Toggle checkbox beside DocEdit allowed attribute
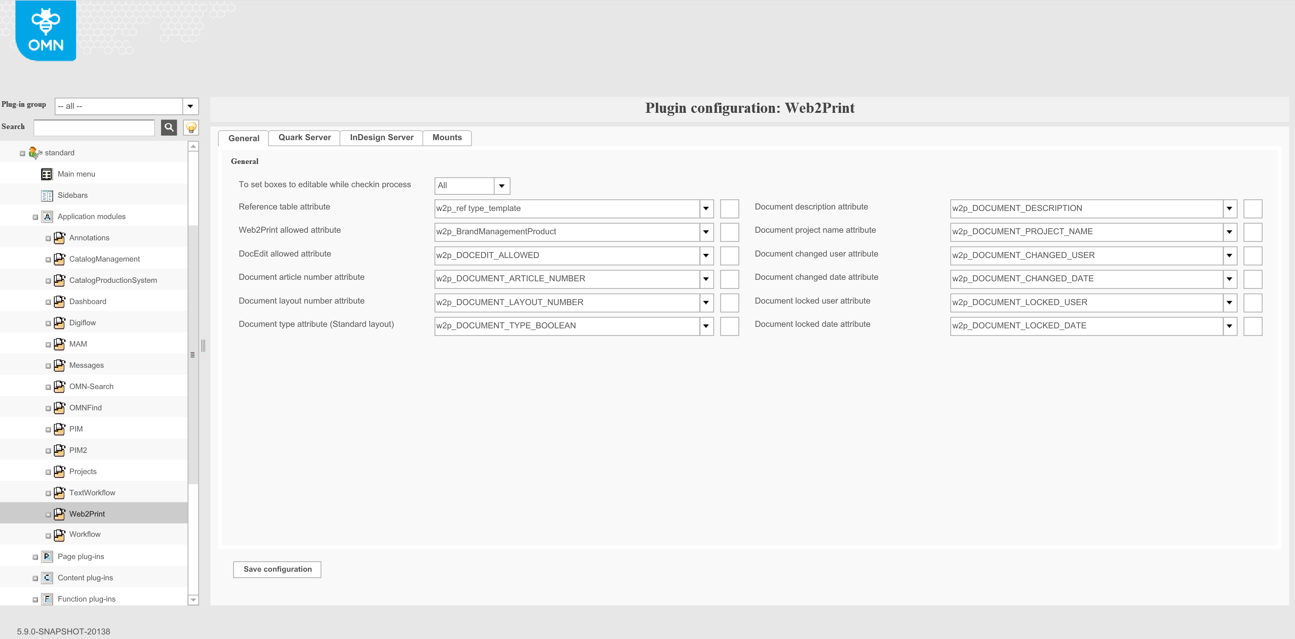The image size is (1295, 639). (729, 255)
